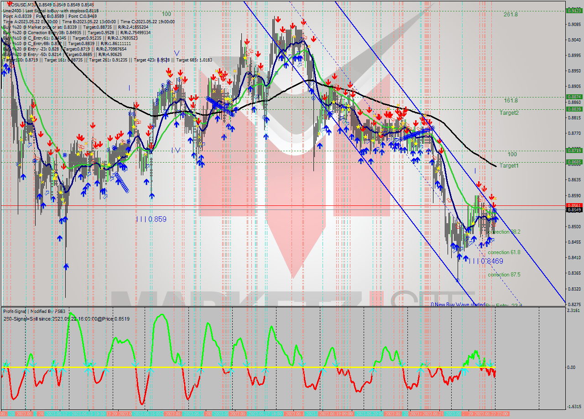Click the green 0.8719 price tag
The image size is (584, 419).
click(x=574, y=150)
